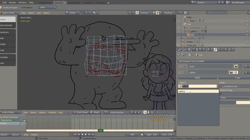Hide the Twig collection eye toggle
The height and width of the screenshot is (140, 250).
[247, 17]
